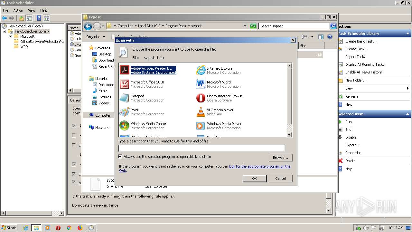Select Pictures library in navigation pane
Screen dimensions: 412x232
click(105, 97)
